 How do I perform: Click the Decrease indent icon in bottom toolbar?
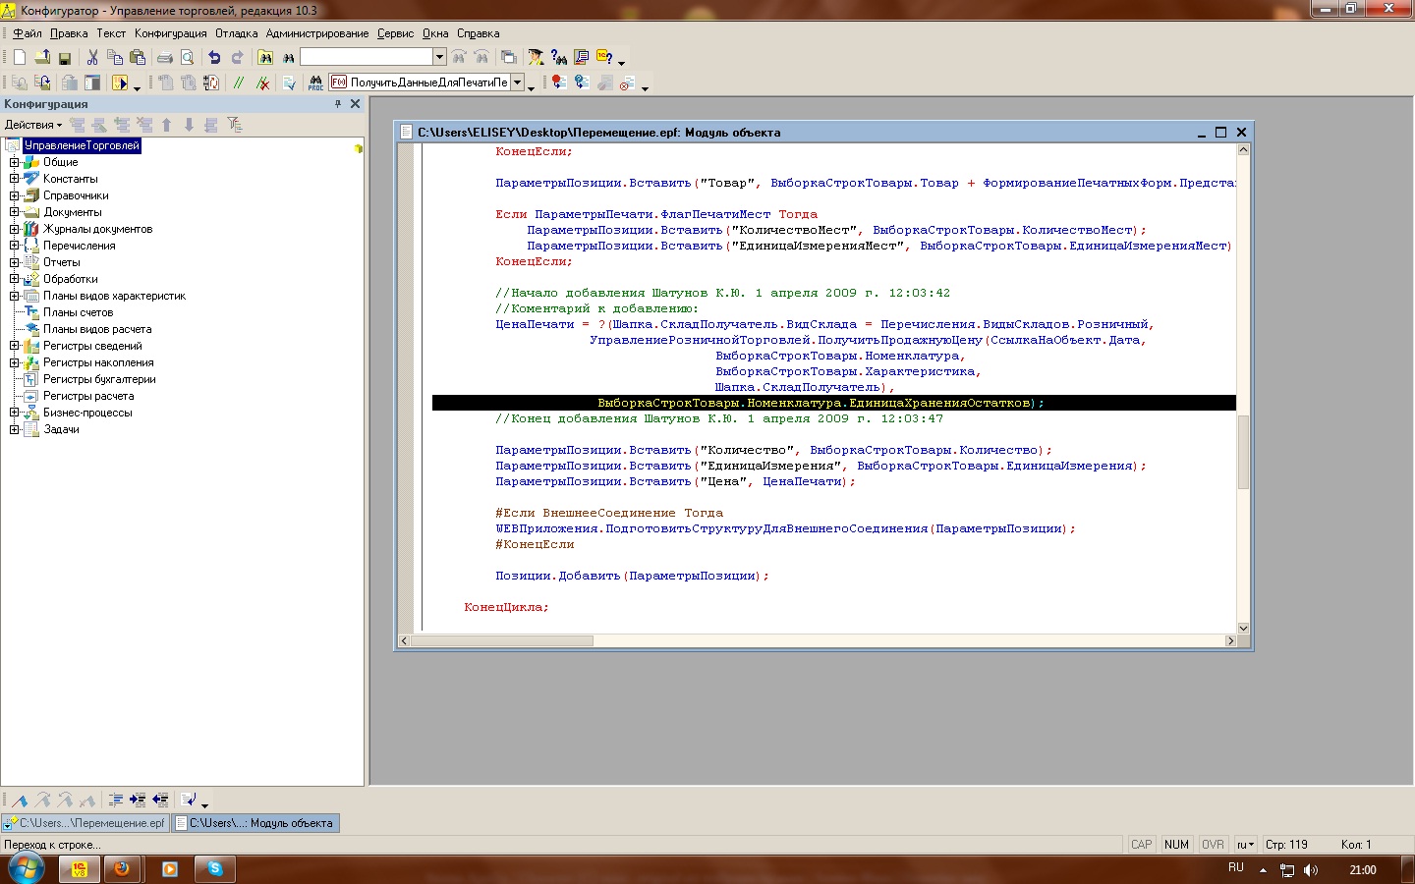pos(160,801)
